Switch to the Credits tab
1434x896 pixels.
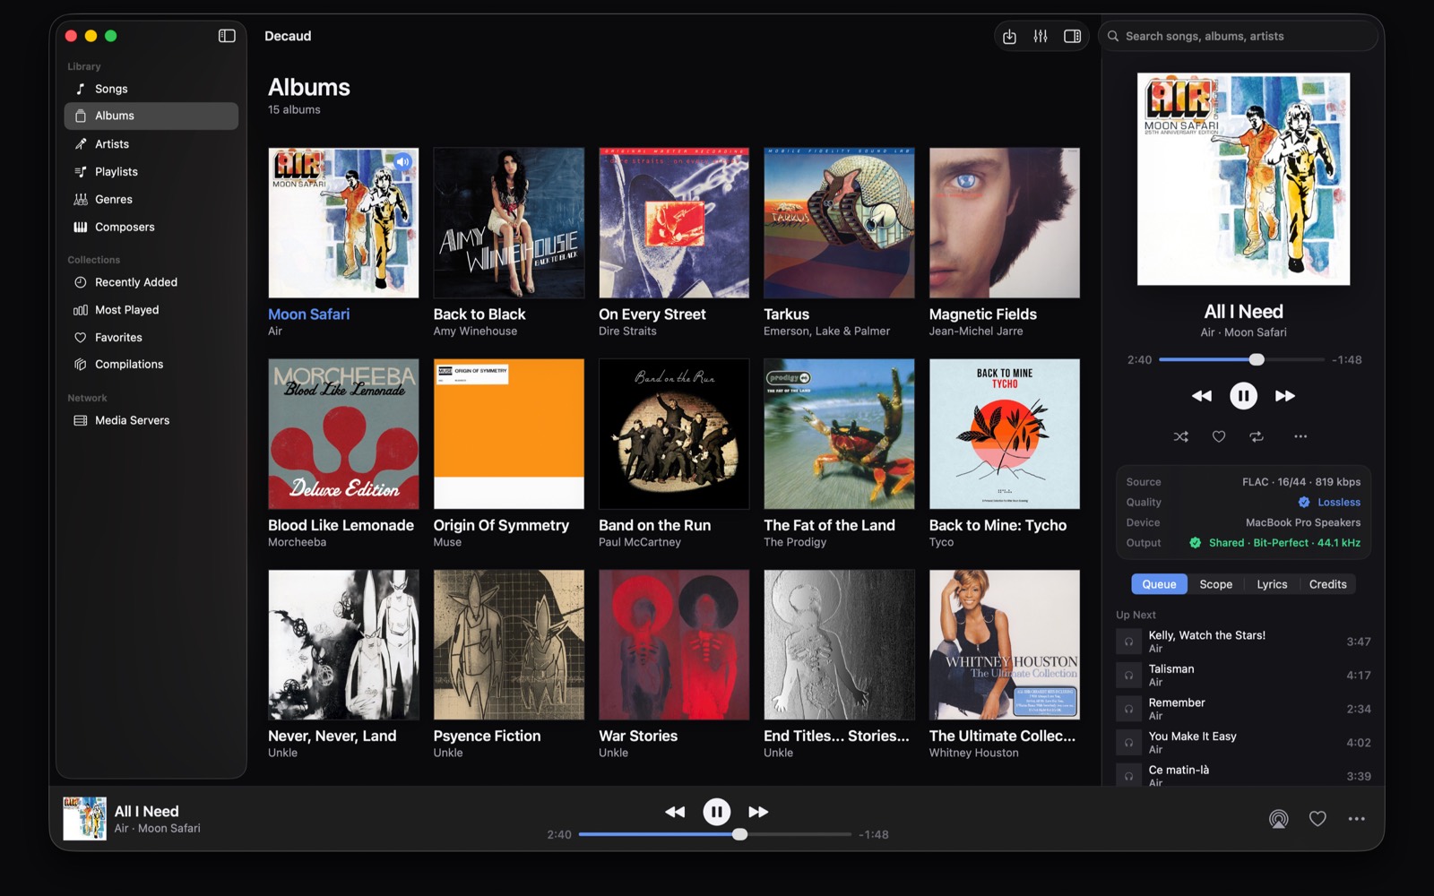pyautogui.click(x=1327, y=584)
